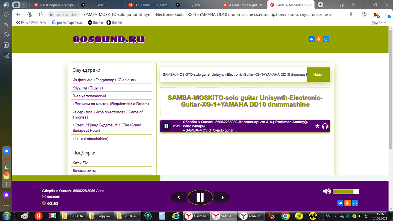Click the oosound.ru site logo

point(108,39)
